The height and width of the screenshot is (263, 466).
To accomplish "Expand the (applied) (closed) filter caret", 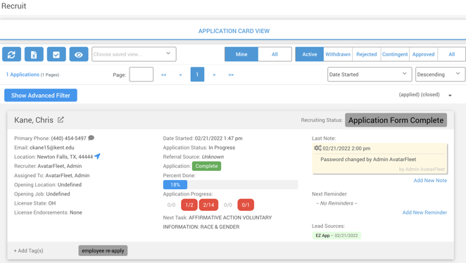I will [450, 96].
